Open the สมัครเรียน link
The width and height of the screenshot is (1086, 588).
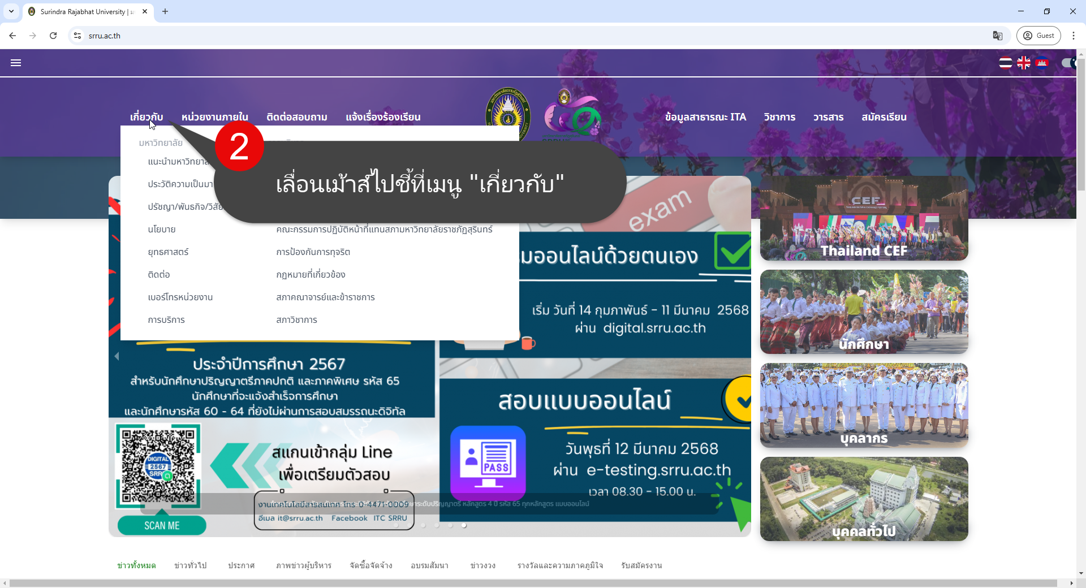[884, 117]
